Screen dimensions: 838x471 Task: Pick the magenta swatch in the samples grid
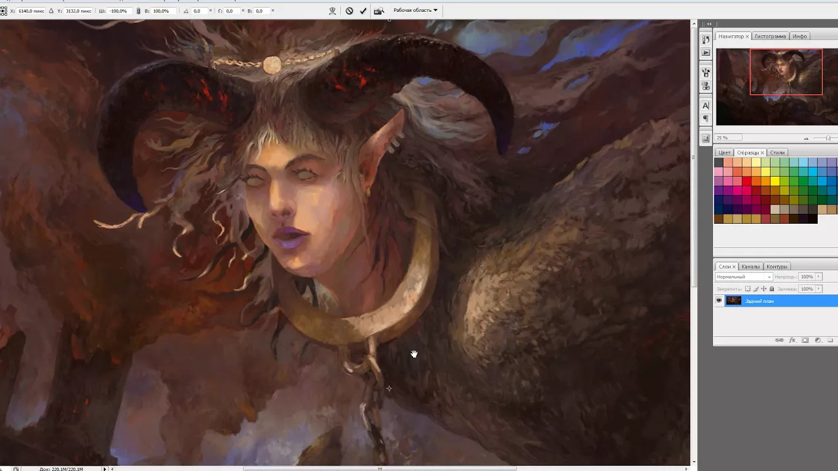coord(737,190)
